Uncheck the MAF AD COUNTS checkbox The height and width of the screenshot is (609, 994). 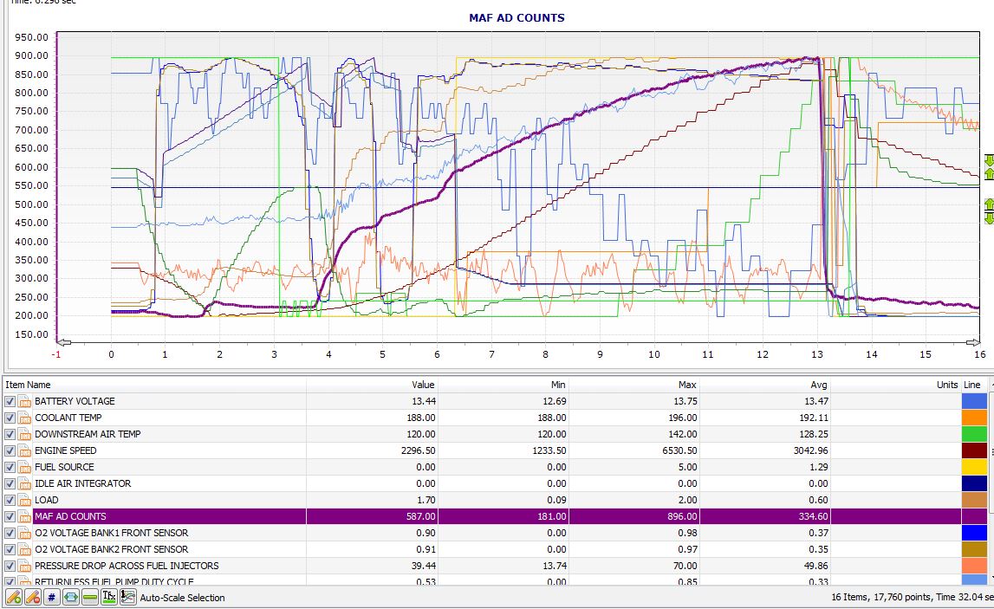tap(10, 516)
